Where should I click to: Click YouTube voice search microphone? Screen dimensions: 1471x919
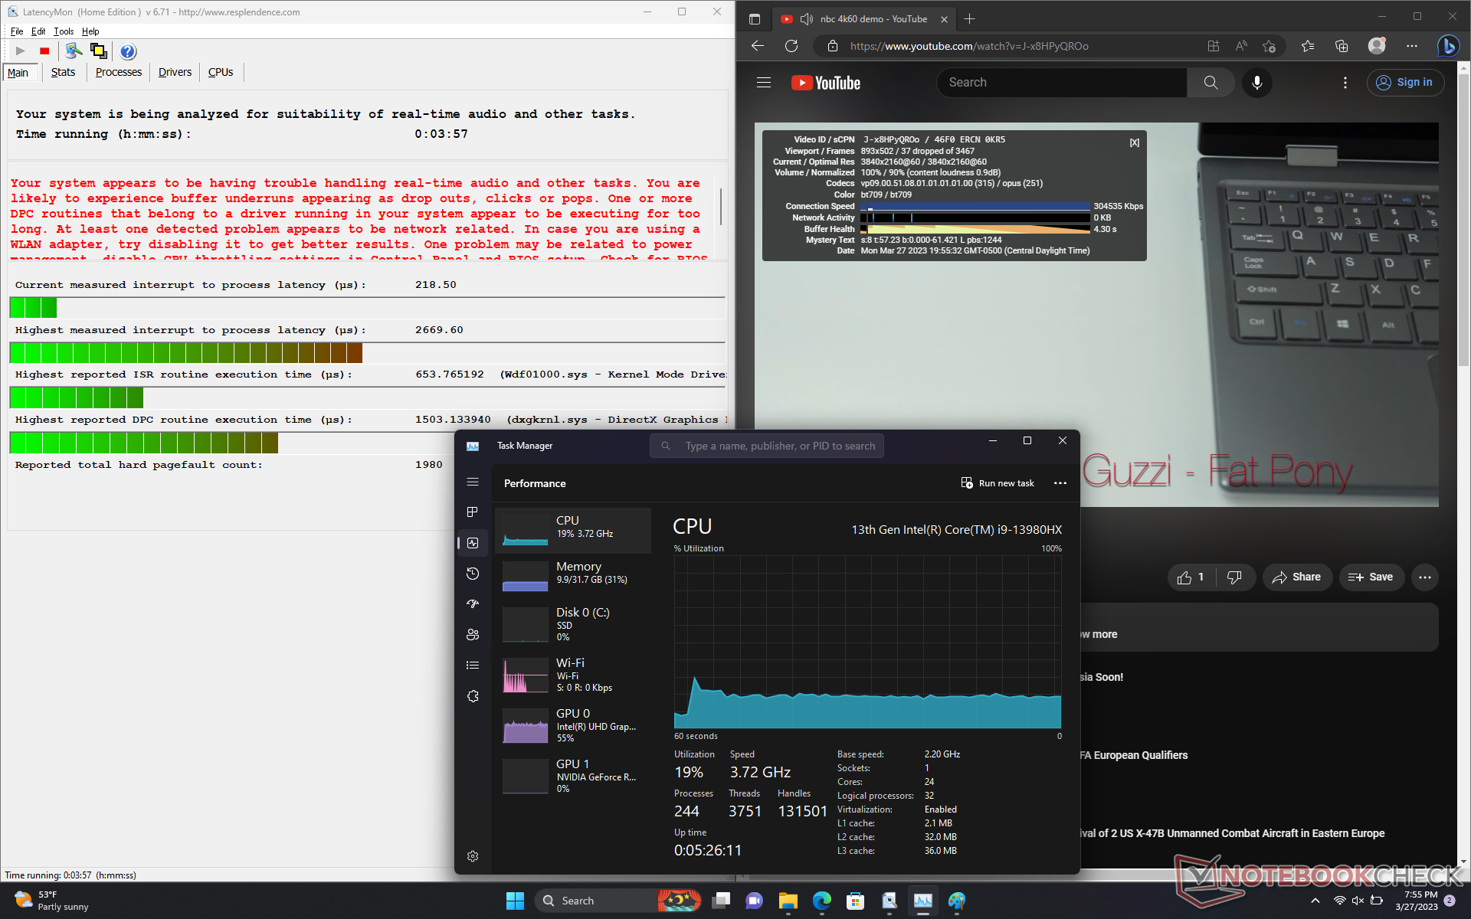pos(1256,83)
